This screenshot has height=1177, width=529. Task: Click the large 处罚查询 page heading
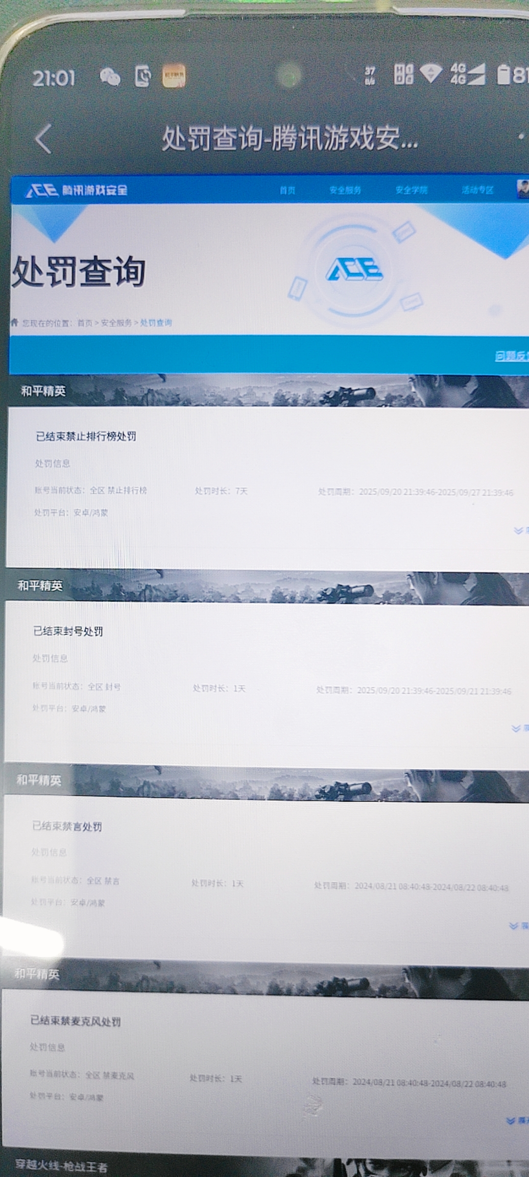point(78,271)
